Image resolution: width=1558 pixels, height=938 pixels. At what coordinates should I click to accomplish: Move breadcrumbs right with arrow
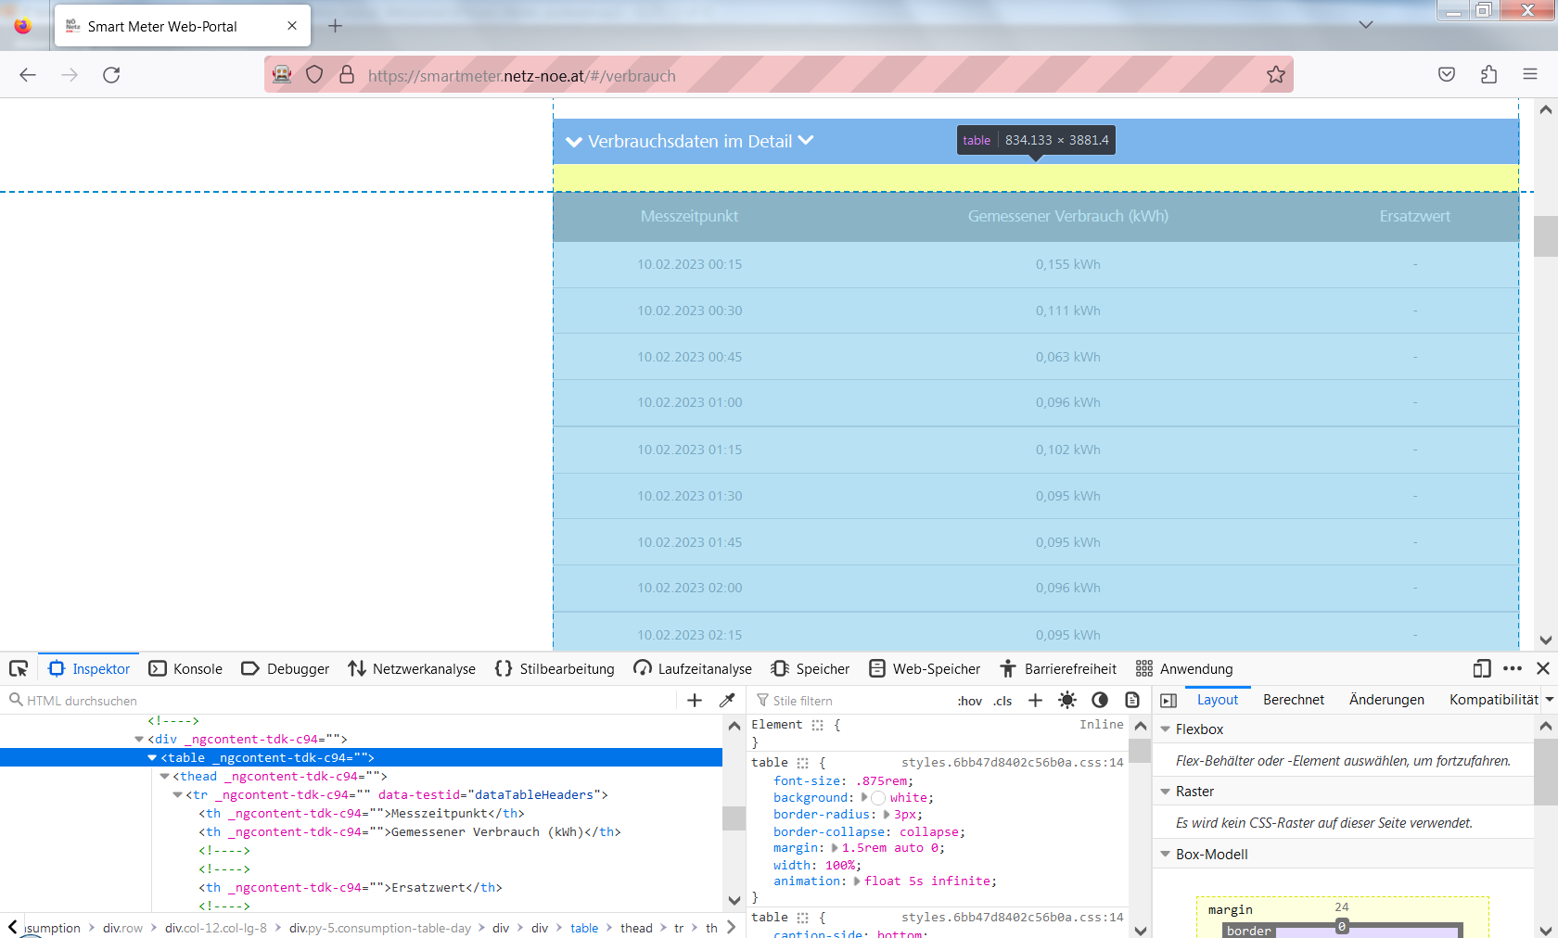(x=732, y=927)
